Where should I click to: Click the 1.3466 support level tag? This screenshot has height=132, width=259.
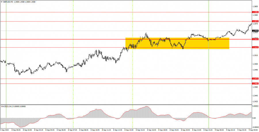tap(255, 84)
